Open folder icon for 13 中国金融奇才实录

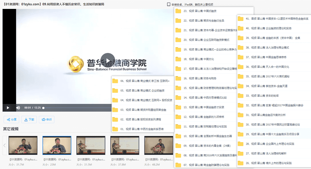178,107
